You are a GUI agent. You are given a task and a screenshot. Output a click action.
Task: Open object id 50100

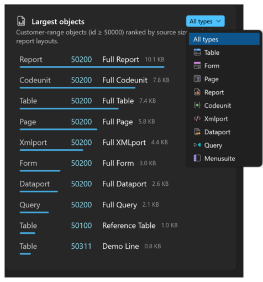click(x=81, y=226)
